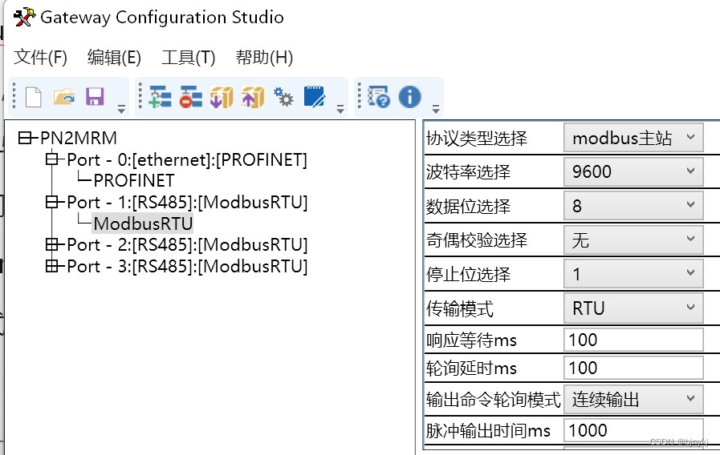The width and height of the screenshot is (720, 455).
Task: Collapse the PN2MRM root node
Action: 25,138
